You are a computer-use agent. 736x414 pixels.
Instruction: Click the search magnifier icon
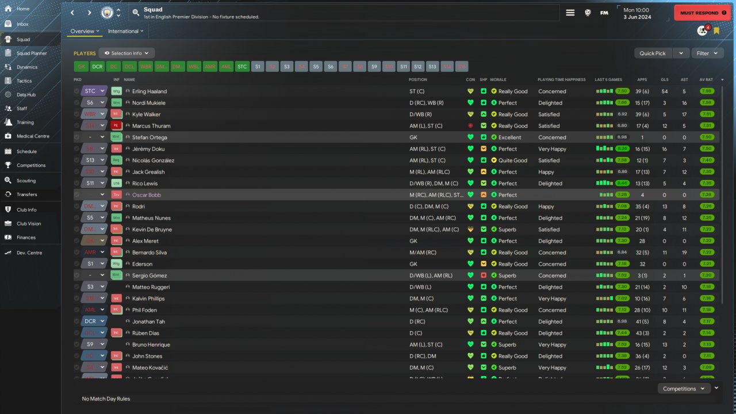pyautogui.click(x=136, y=12)
